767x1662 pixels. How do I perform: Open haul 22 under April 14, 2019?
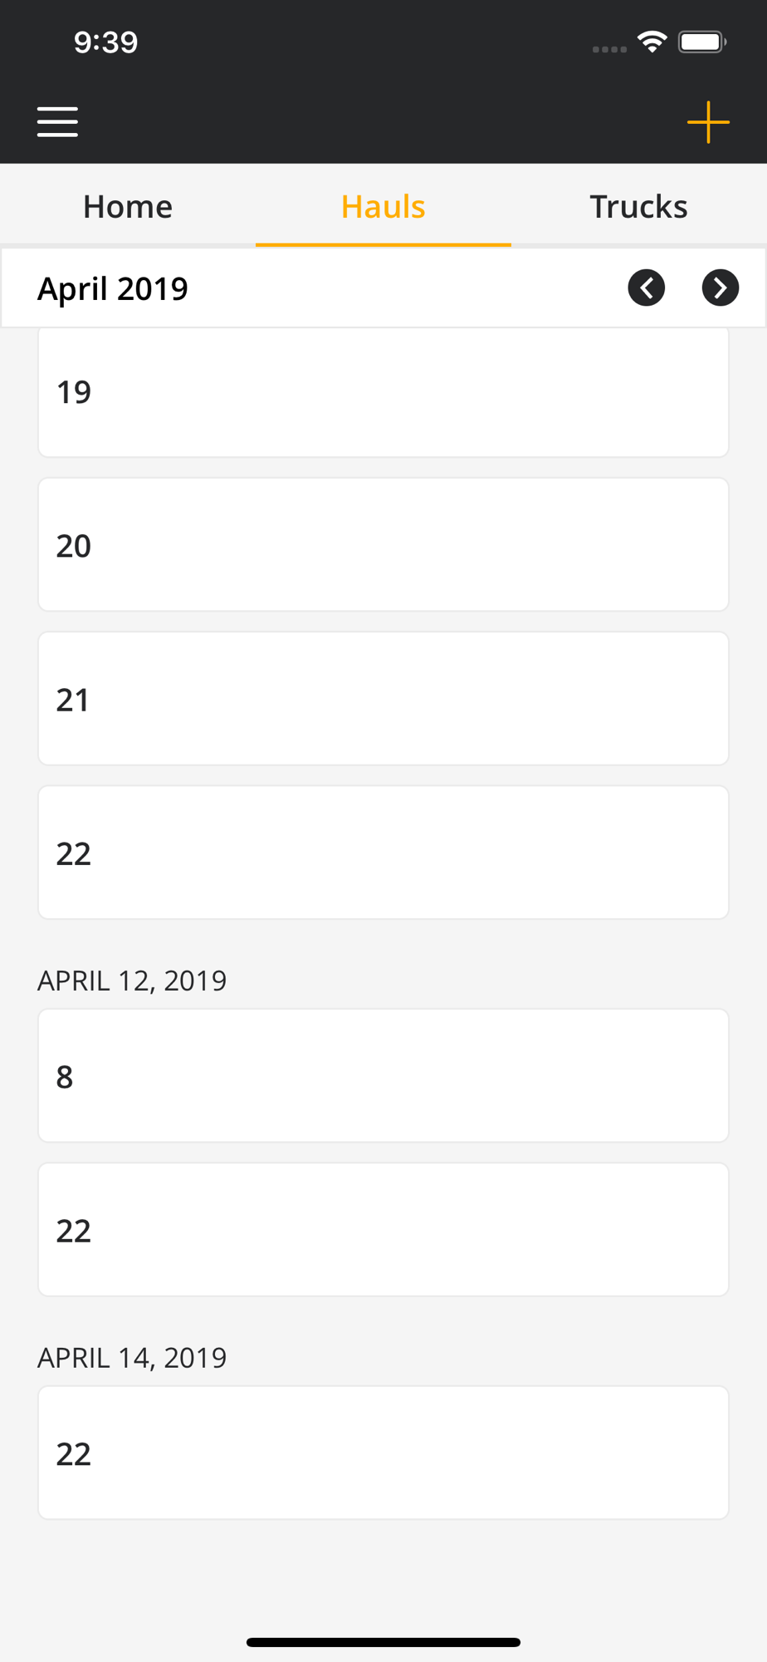(x=383, y=1453)
